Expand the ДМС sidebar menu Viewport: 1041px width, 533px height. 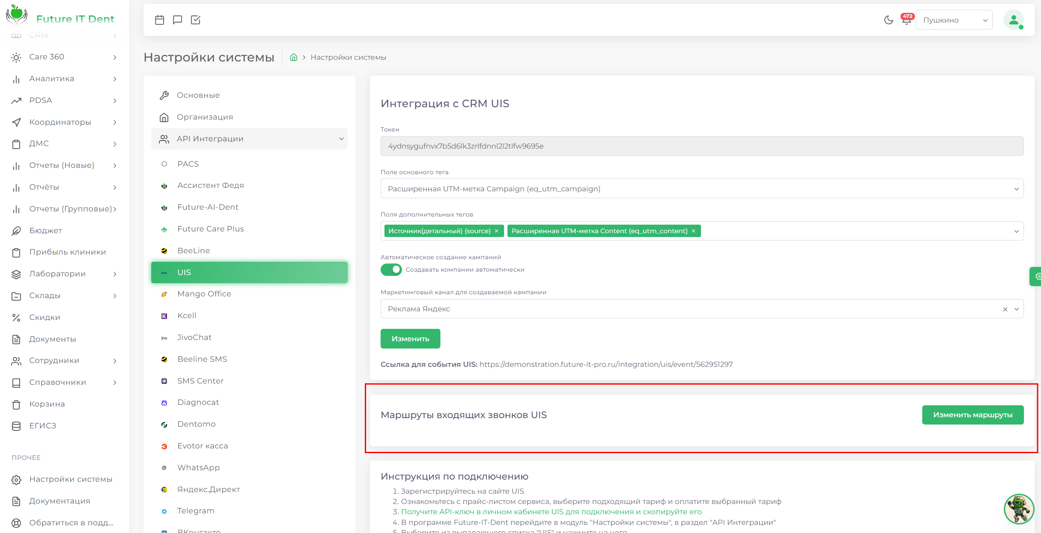(64, 143)
